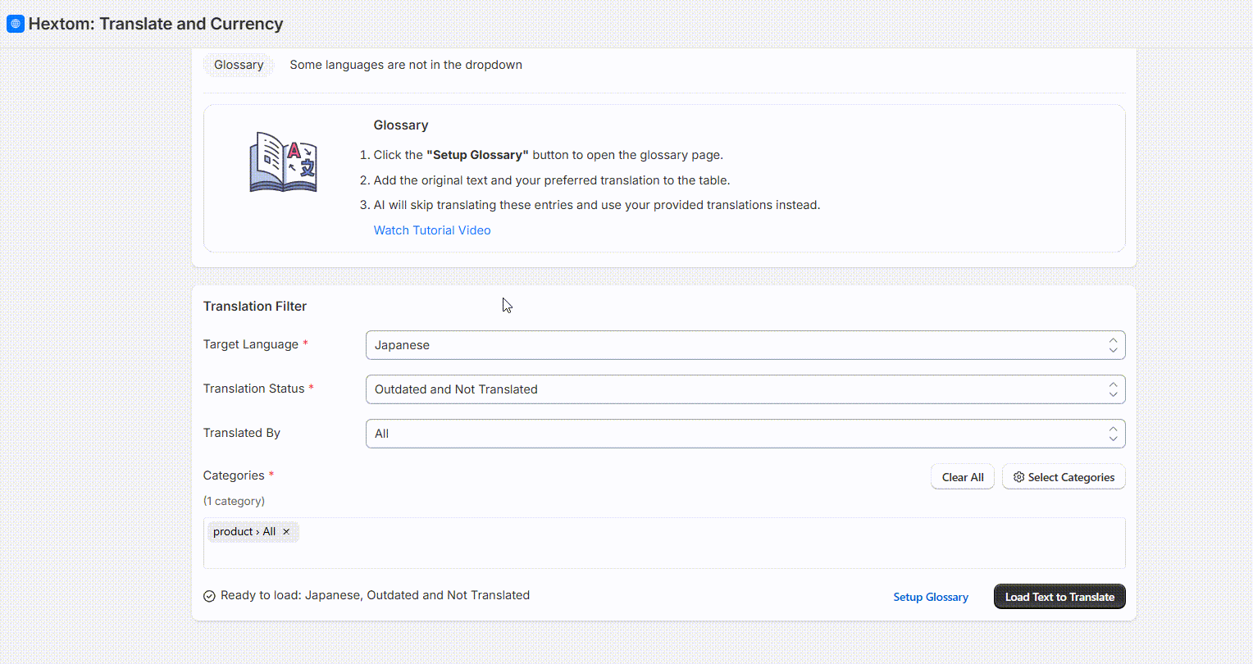
Task: Click the Glossary card heading
Action: (x=401, y=125)
